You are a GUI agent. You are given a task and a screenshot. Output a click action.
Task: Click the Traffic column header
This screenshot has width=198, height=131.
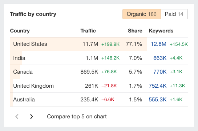tap(88, 31)
